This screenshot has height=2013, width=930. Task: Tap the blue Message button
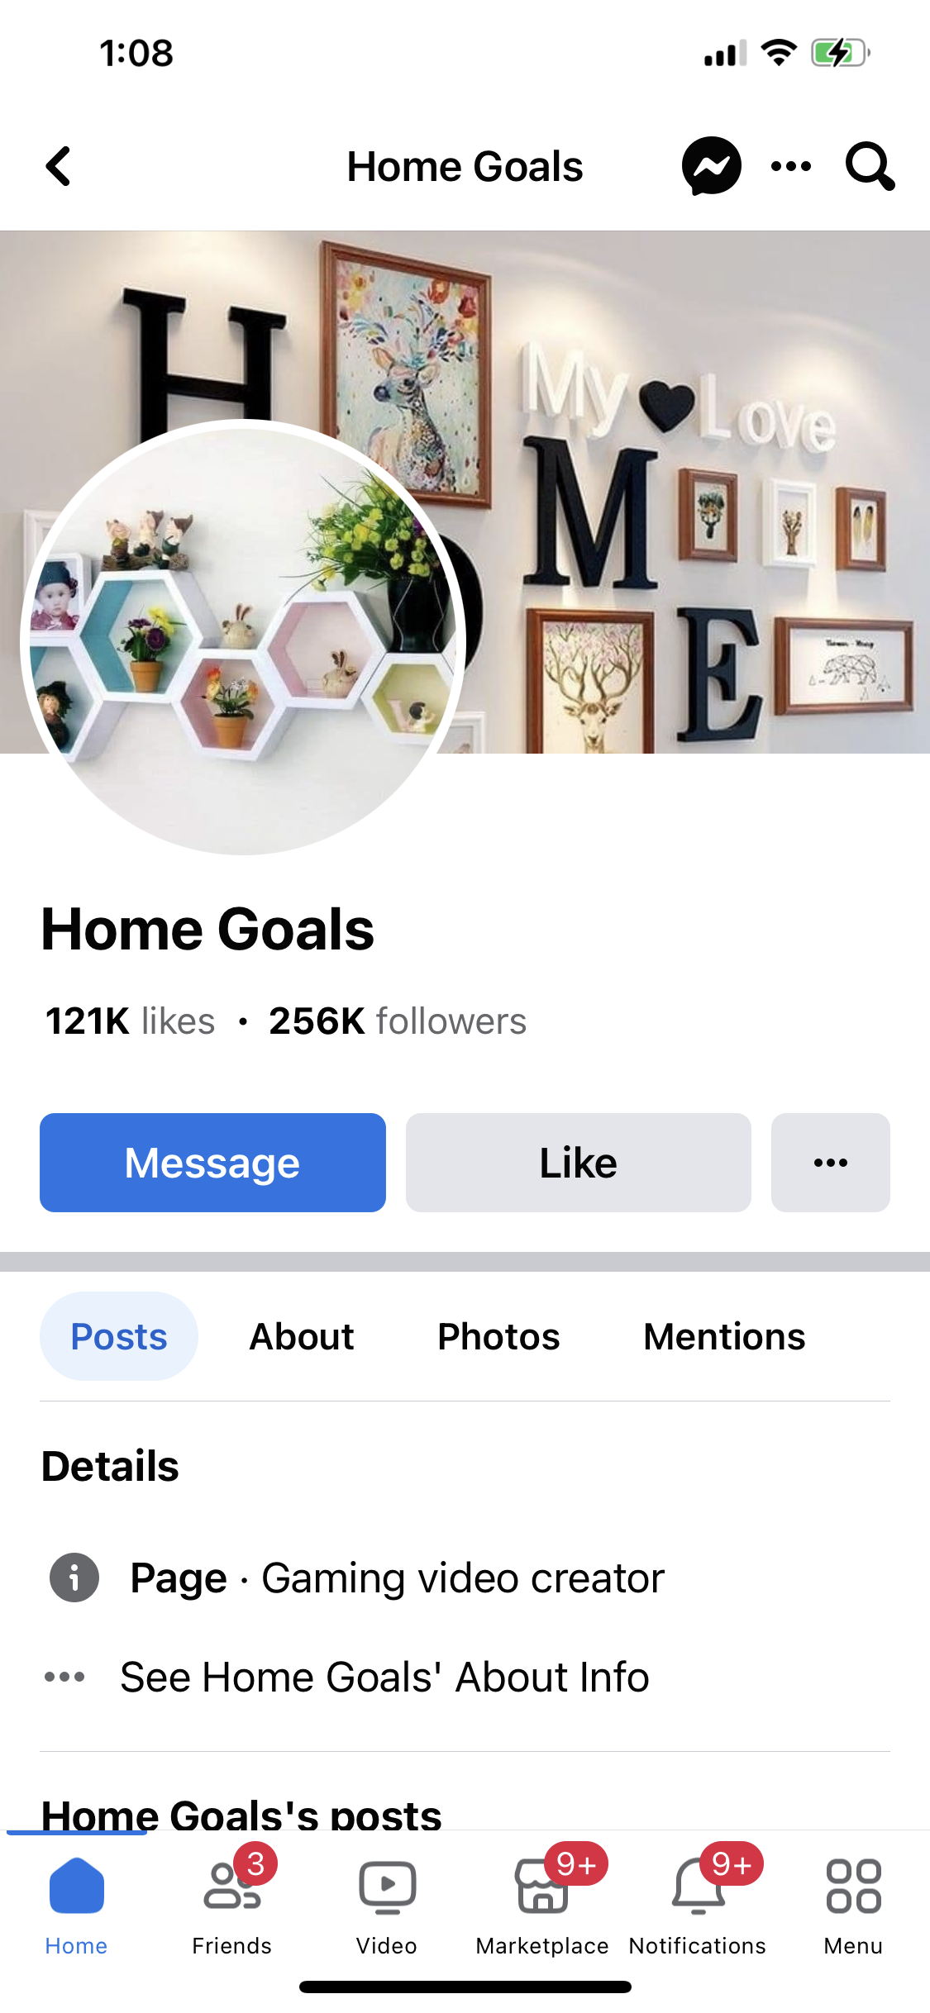[x=212, y=1163]
